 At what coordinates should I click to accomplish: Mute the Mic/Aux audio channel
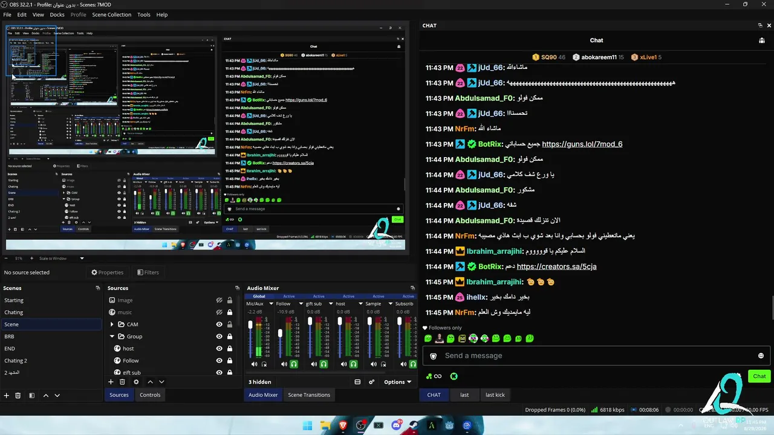click(x=254, y=364)
